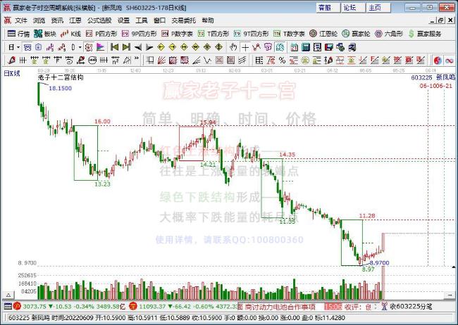Viewport: 458px width, 325px height.
Task: Open the 交易委托 menu
Action: tap(183, 20)
